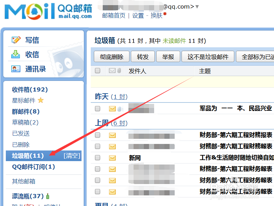274x206 pixels.
Task: Click the inbox download icon beside 收信
Action: (15, 54)
